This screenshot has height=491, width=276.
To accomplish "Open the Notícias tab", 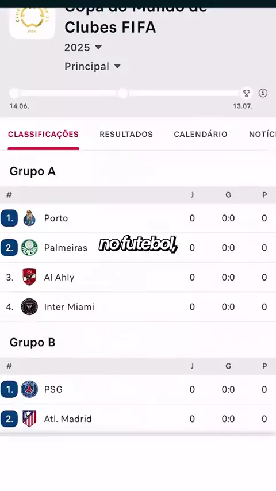I will pyautogui.click(x=263, y=135).
